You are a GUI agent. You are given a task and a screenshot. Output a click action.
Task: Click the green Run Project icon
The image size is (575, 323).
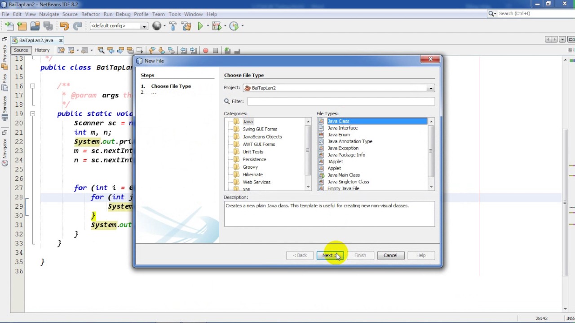tap(200, 26)
